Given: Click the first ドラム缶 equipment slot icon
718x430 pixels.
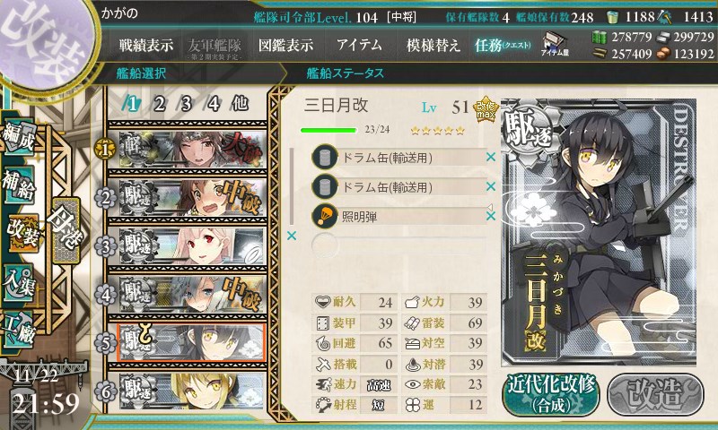Looking at the screenshot, I should [x=325, y=158].
